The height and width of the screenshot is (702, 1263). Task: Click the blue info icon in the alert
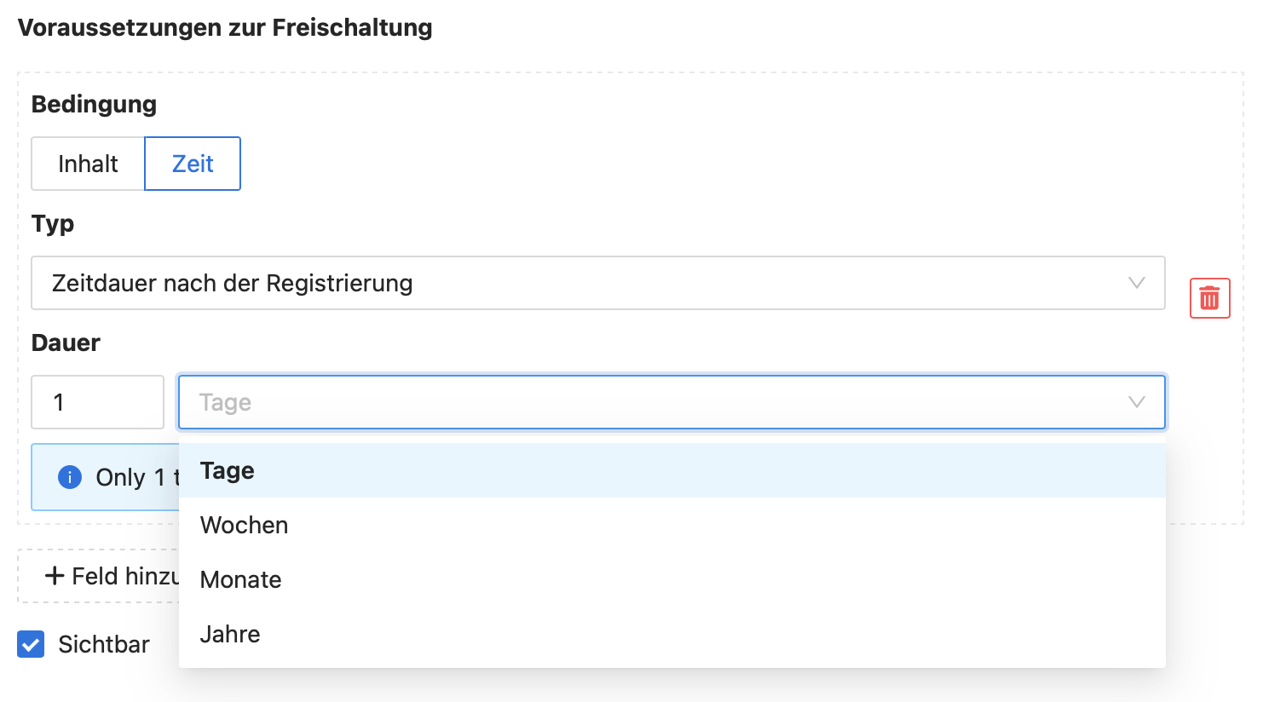click(x=70, y=477)
